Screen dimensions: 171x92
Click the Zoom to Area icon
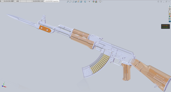(71, 2)
